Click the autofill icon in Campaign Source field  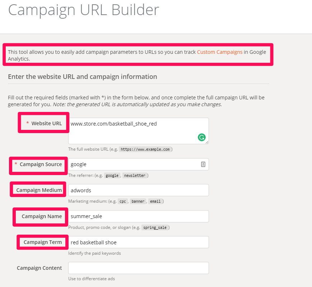(203, 164)
